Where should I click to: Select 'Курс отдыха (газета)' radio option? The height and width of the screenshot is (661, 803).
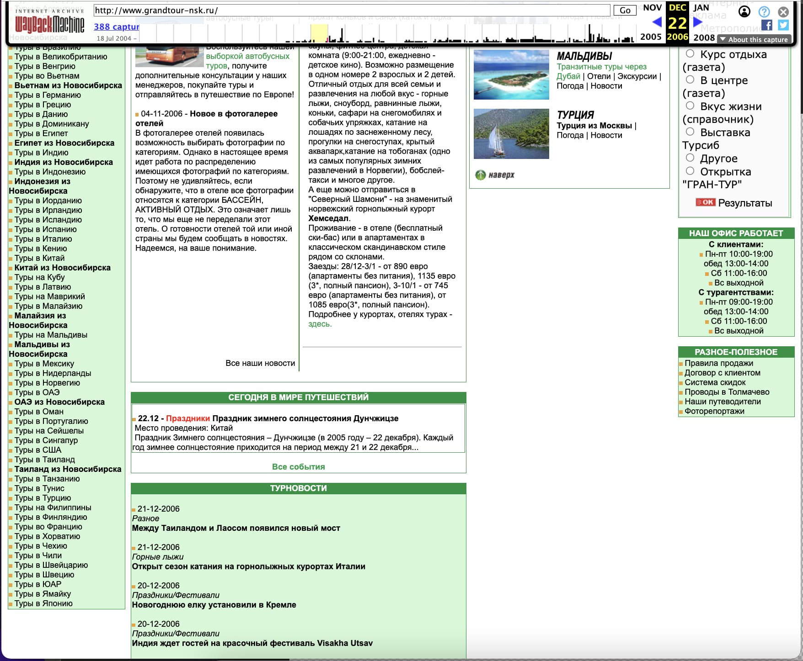690,53
